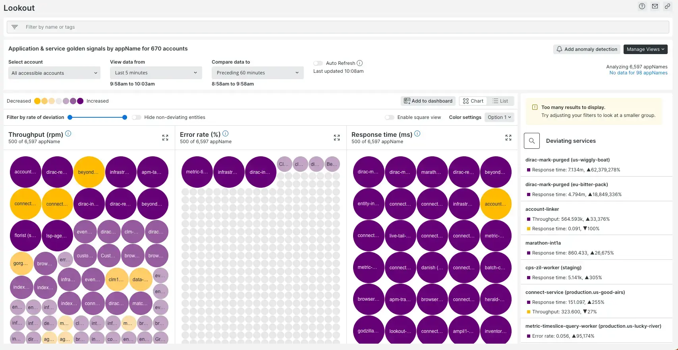Open the help question mark icon
Viewport: 678px width, 350px height.
(x=642, y=6)
